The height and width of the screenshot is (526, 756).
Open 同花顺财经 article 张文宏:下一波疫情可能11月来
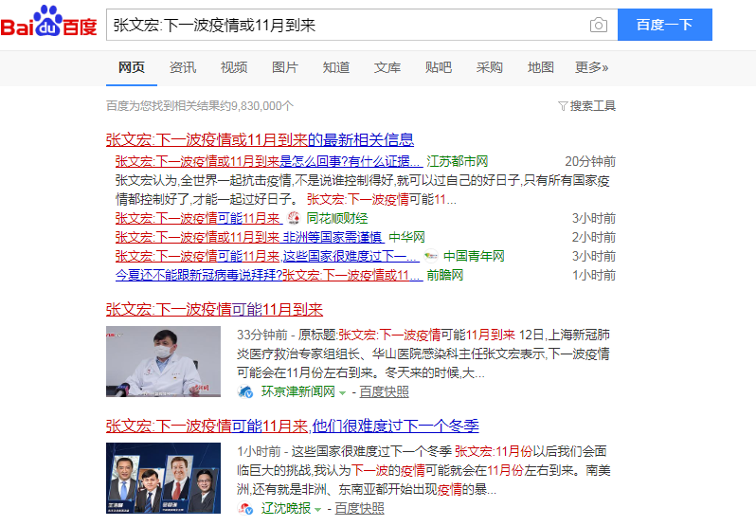click(x=199, y=218)
